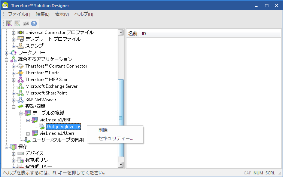Expand the Universal Connector プロファイル node
Image resolution: width=283 pixels, height=177 pixels.
click(x=13, y=33)
